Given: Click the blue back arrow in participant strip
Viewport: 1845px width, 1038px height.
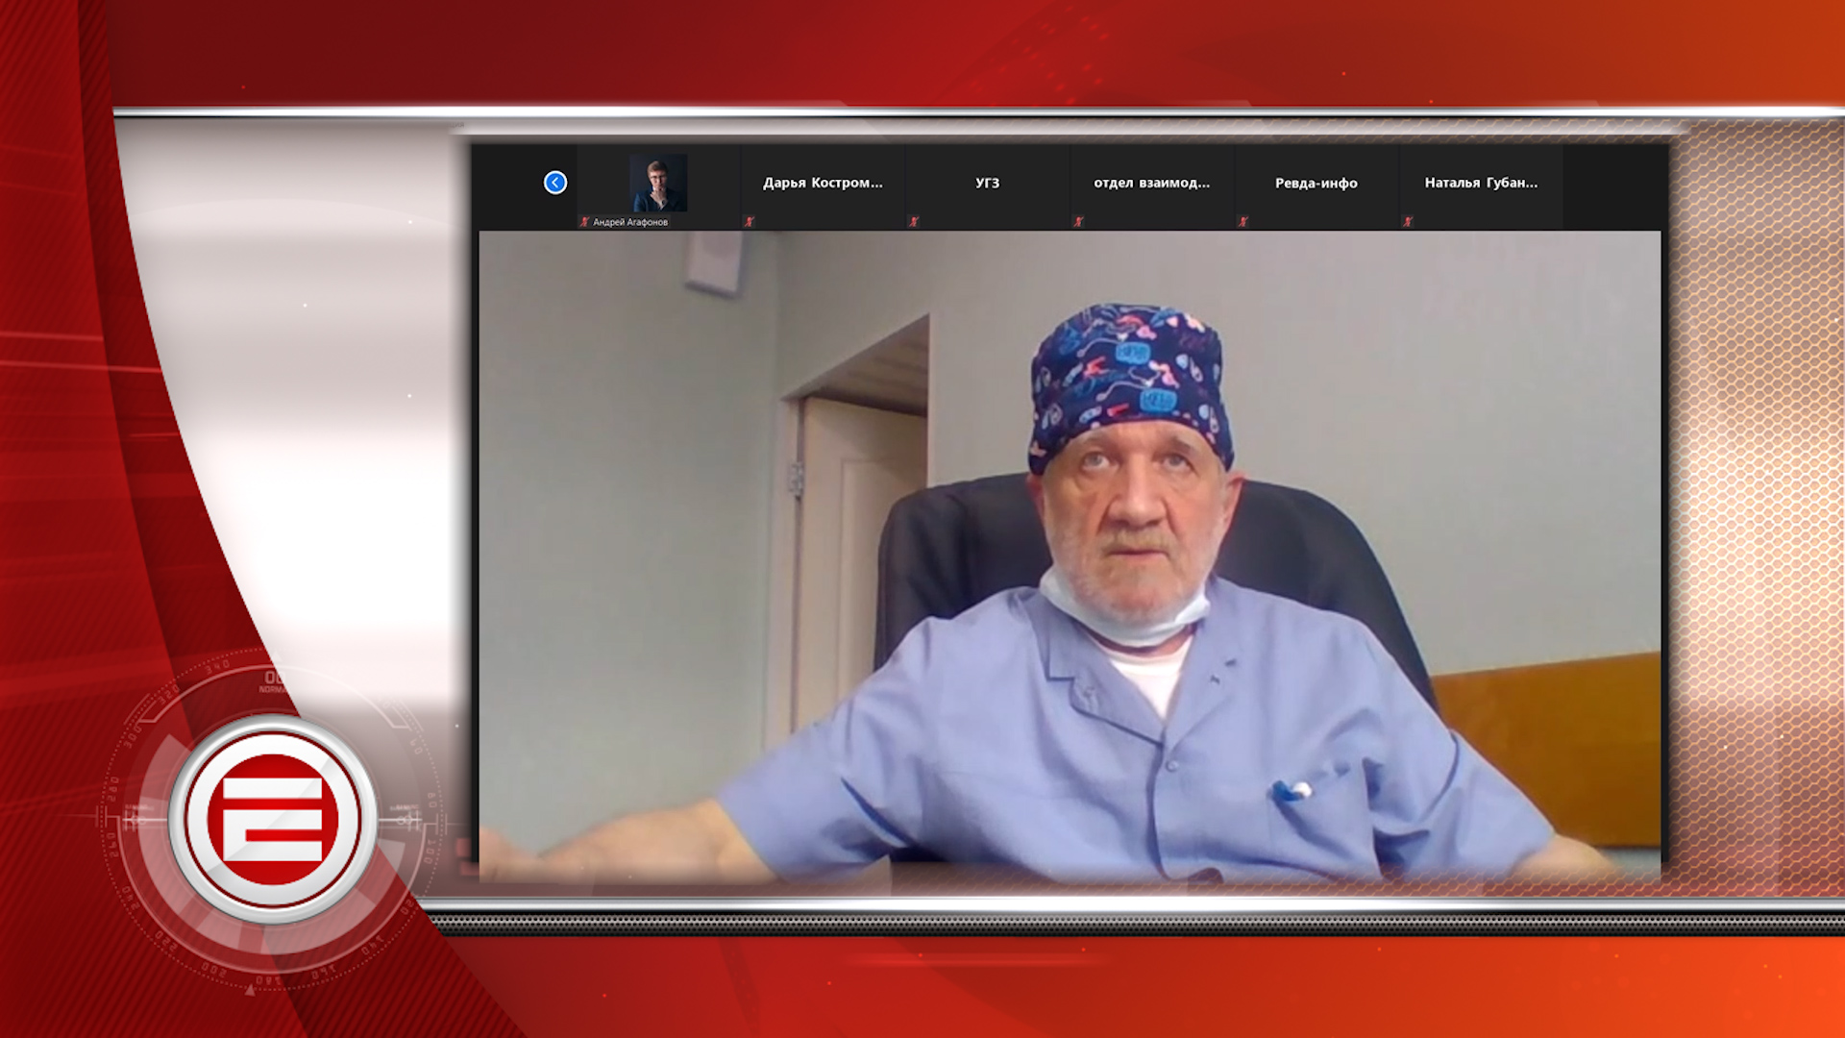Looking at the screenshot, I should pyautogui.click(x=555, y=183).
